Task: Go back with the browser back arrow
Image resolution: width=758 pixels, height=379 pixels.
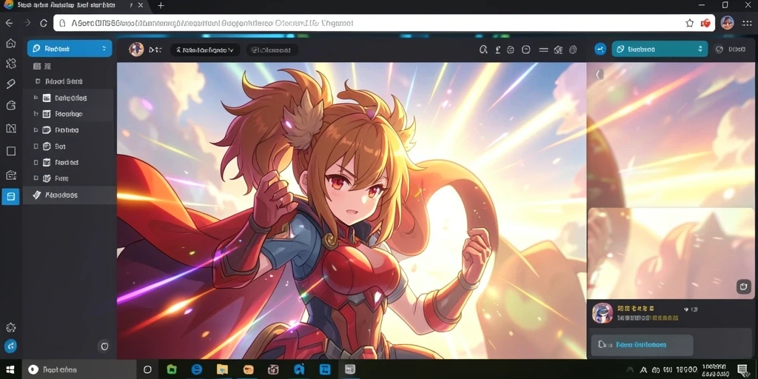Action: (x=9, y=23)
